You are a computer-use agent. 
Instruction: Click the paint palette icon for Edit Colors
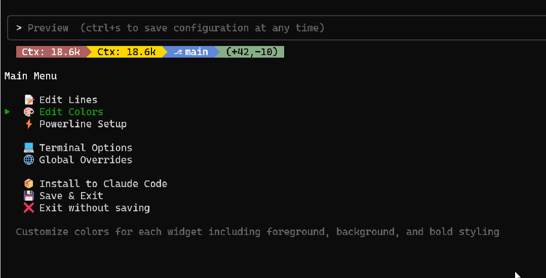pos(29,112)
